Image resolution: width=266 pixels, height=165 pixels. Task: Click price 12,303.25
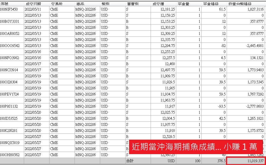[x=168, y=28]
